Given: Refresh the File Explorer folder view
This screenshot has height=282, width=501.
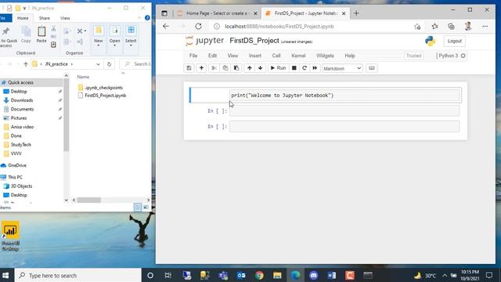Looking at the screenshot, I should tap(110, 64).
